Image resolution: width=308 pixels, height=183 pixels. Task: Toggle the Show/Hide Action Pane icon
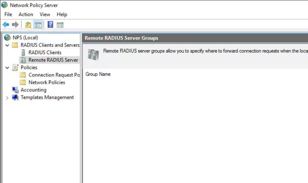tap(60, 25)
